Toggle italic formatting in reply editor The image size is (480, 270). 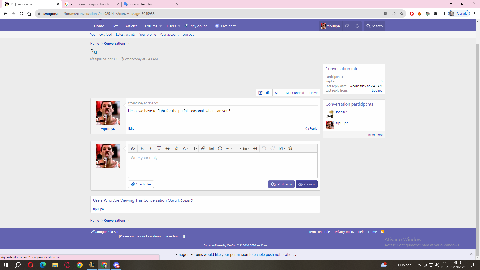click(x=150, y=148)
